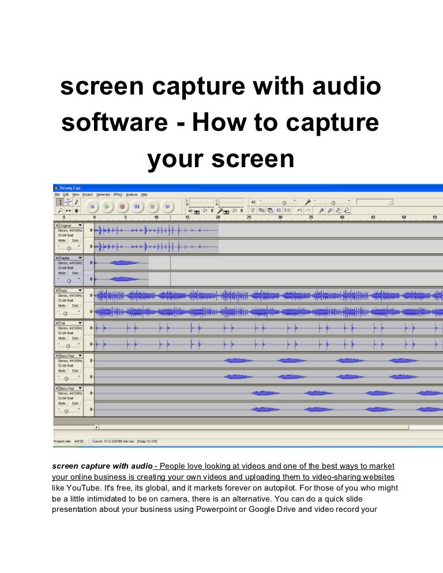Open the Generate menu
443x573 pixels.
pyautogui.click(x=103, y=194)
